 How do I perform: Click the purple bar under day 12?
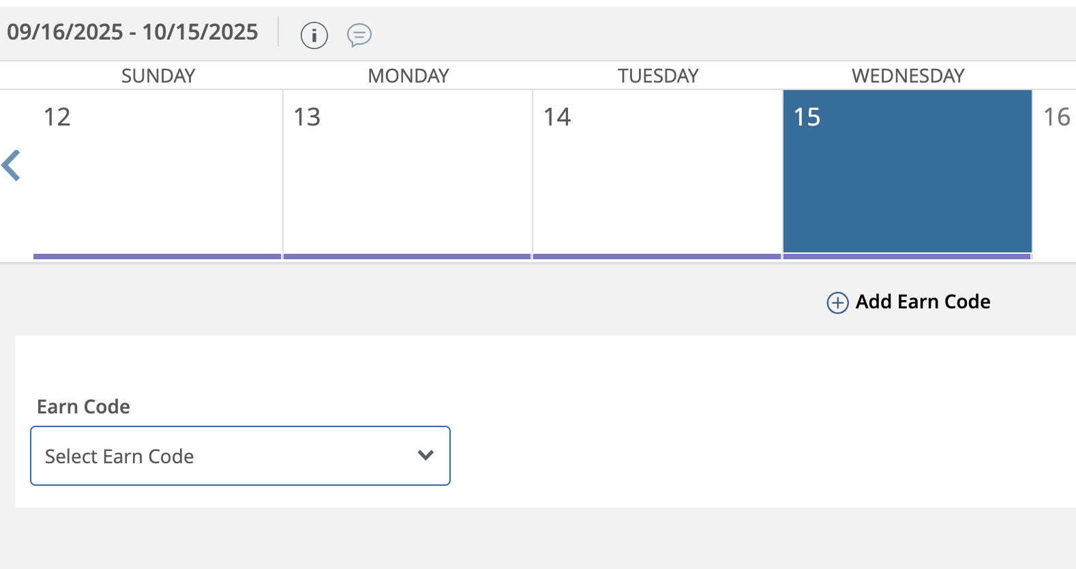click(158, 257)
